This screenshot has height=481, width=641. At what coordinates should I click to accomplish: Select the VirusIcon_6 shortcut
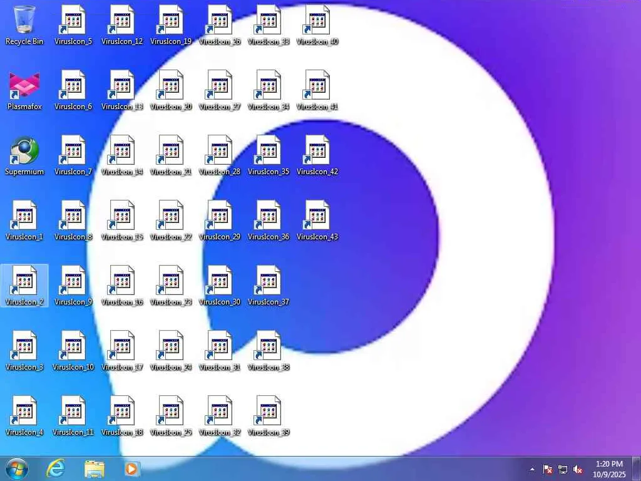pyautogui.click(x=73, y=90)
